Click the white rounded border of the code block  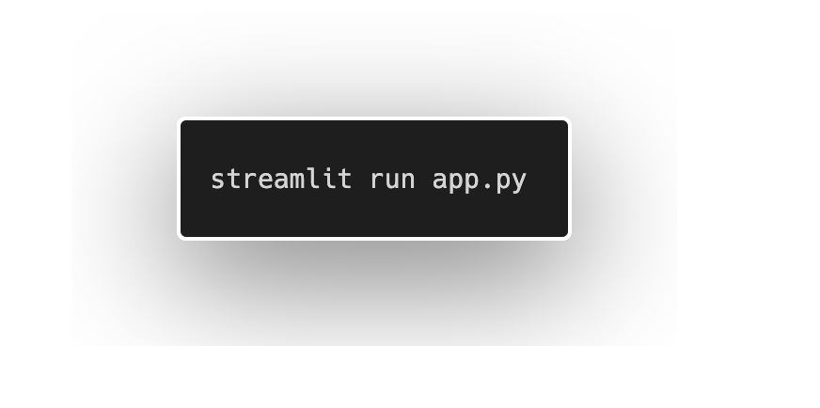tap(374, 118)
